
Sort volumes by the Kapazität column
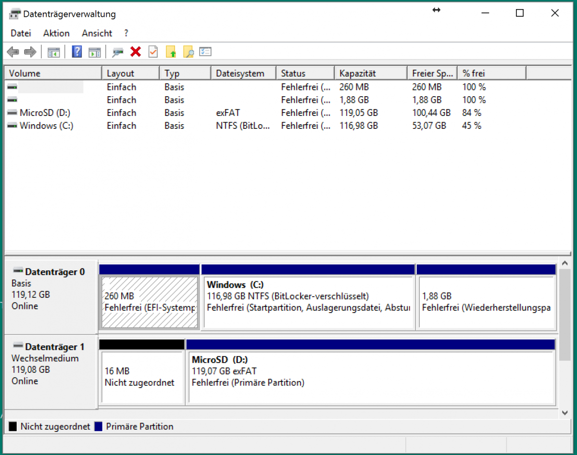370,73
